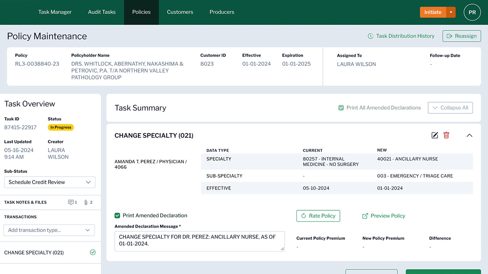The image size is (488, 274).
Task: Click current specialty 80257 - INTERNAL MEDICINE
Action: [331, 162]
